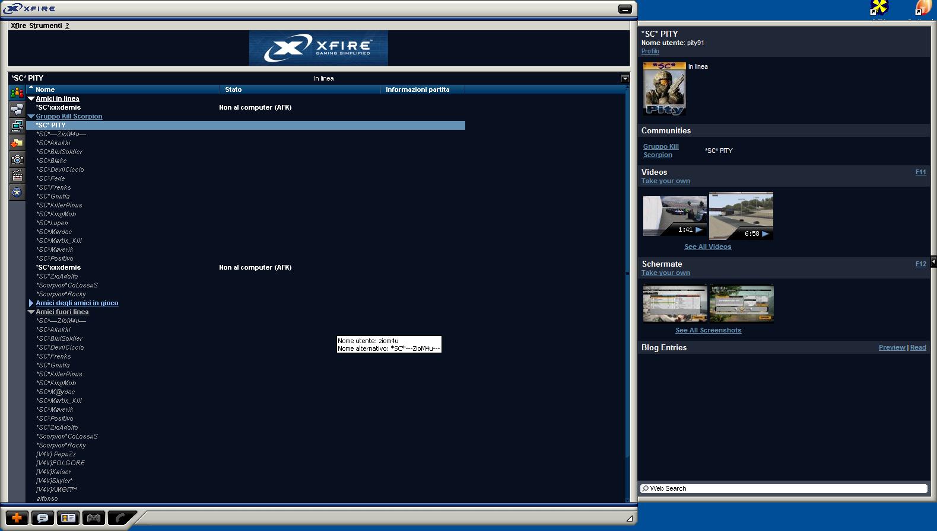Open the videos clapperboard sidebar icon

point(17,176)
